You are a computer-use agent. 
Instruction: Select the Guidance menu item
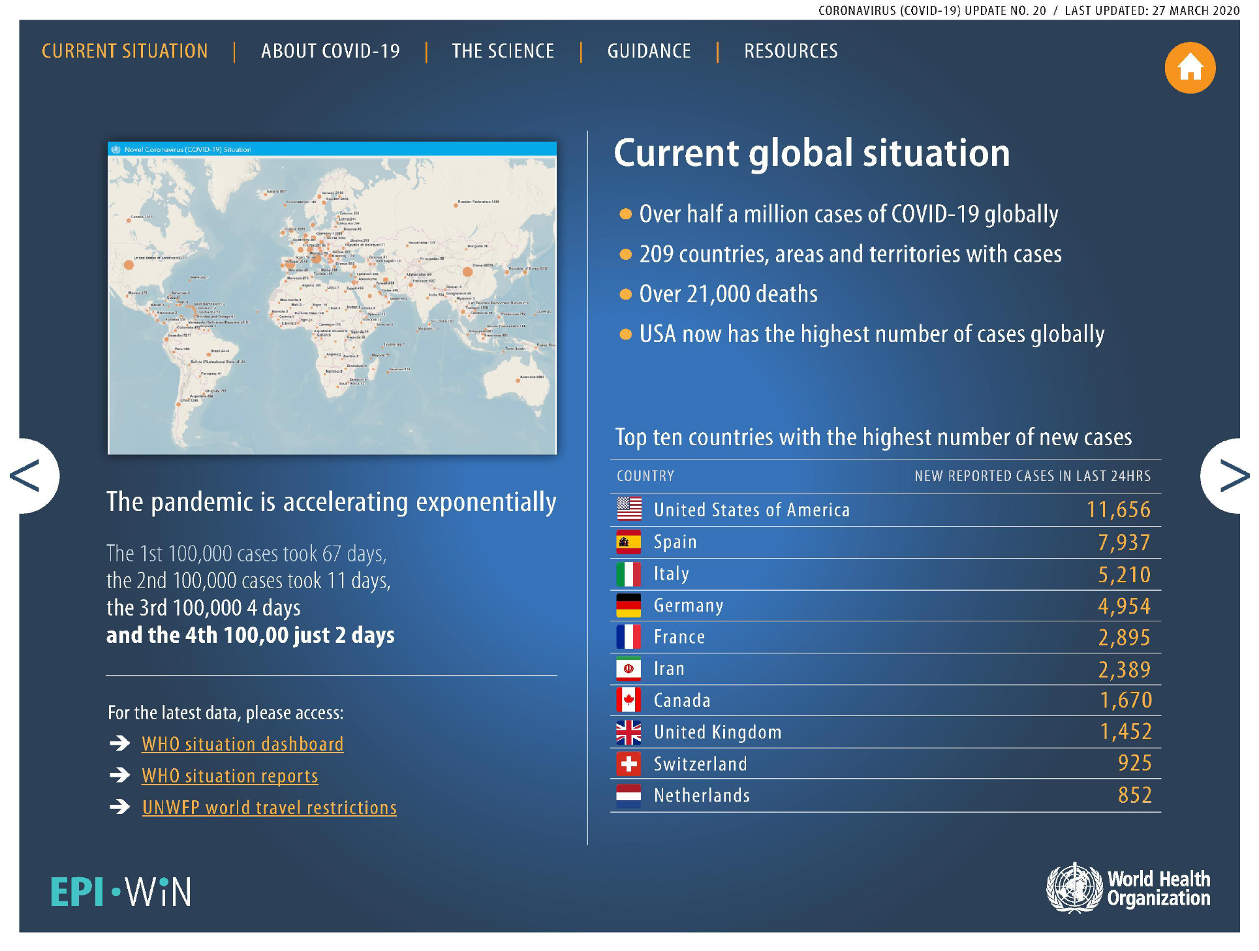649,51
